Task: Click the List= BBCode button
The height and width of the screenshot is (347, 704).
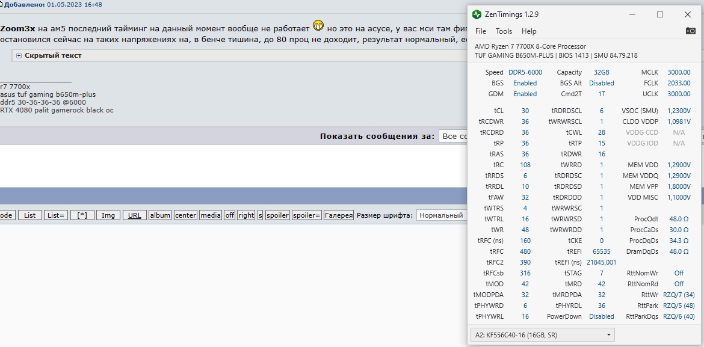Action: click(x=56, y=215)
